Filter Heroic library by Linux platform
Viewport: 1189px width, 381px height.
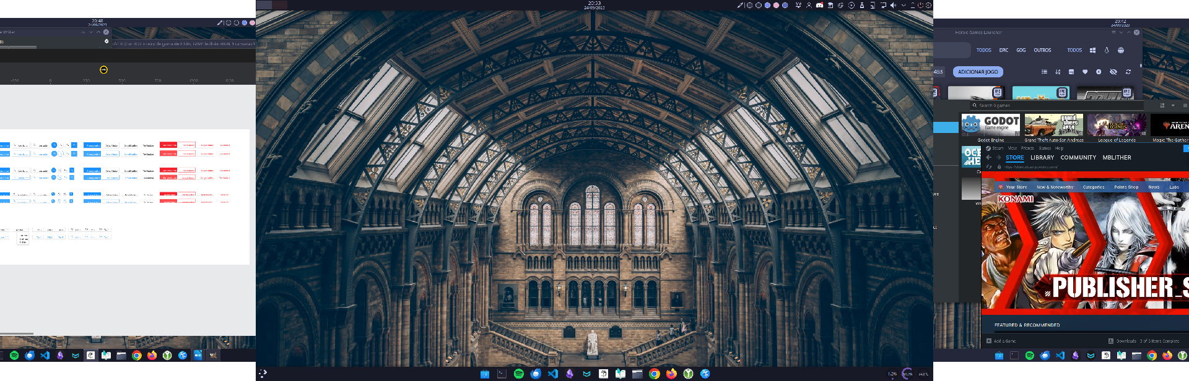tap(1107, 50)
